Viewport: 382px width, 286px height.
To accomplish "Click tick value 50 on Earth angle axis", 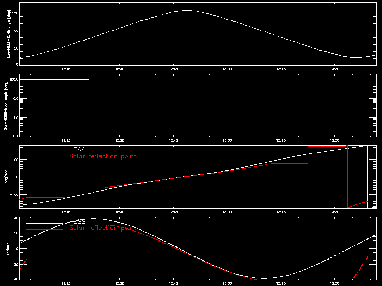I will point(16,48).
